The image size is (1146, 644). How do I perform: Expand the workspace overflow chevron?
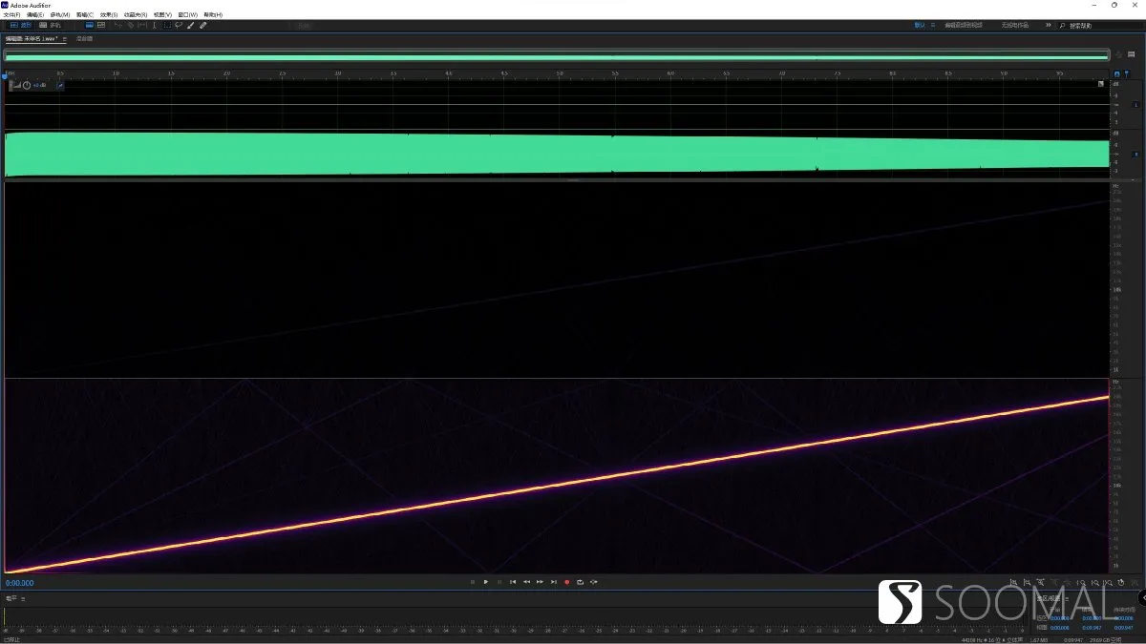click(1048, 26)
